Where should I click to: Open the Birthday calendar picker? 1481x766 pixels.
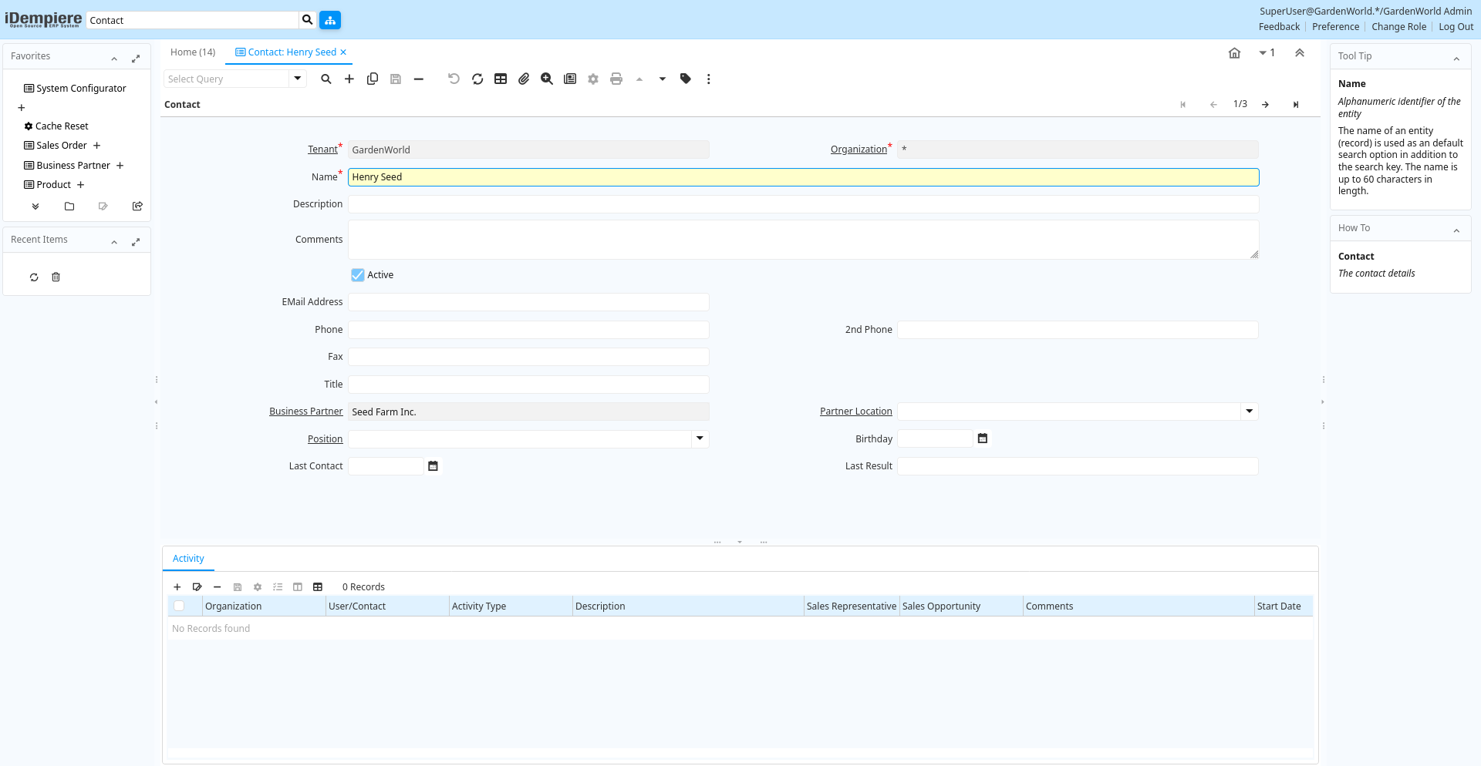(x=983, y=438)
